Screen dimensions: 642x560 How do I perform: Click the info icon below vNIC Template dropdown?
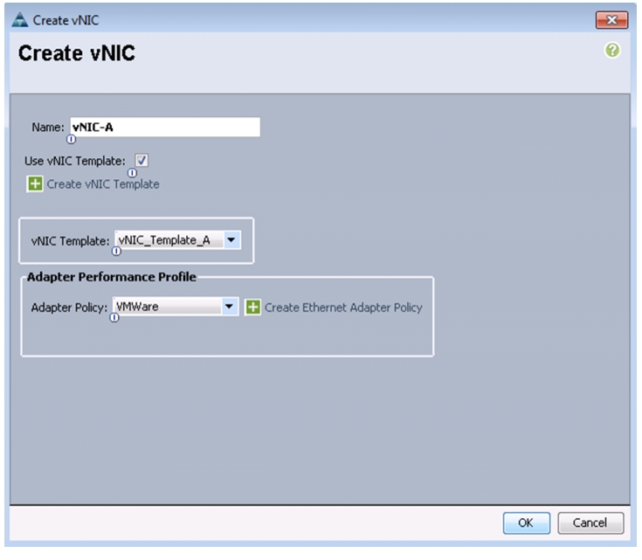pyautogui.click(x=116, y=251)
